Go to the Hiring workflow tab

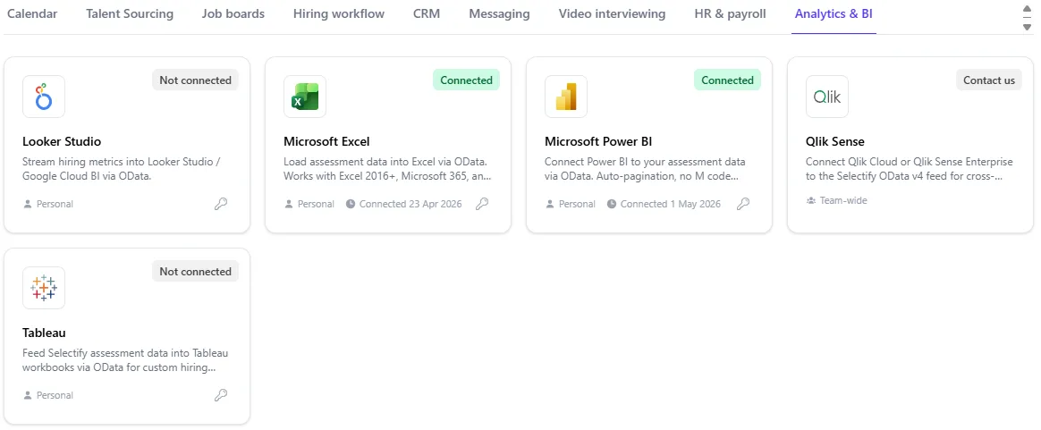(339, 14)
